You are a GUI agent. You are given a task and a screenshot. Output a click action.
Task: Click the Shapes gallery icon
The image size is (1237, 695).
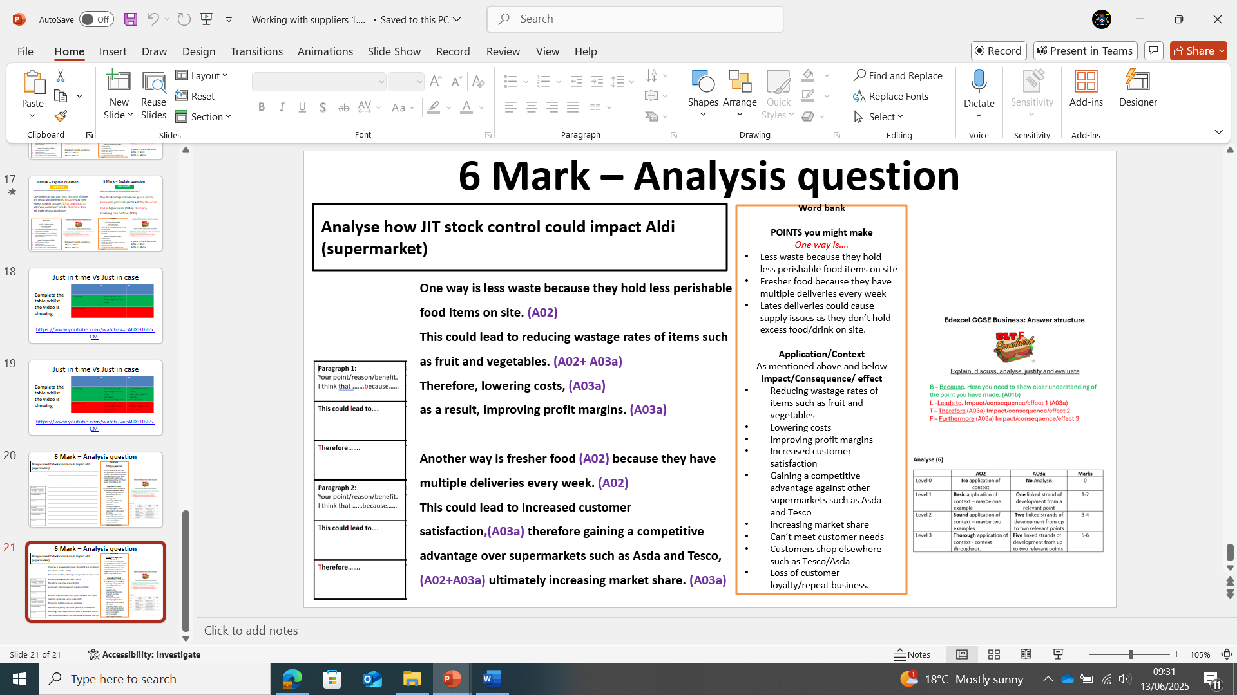[703, 82]
